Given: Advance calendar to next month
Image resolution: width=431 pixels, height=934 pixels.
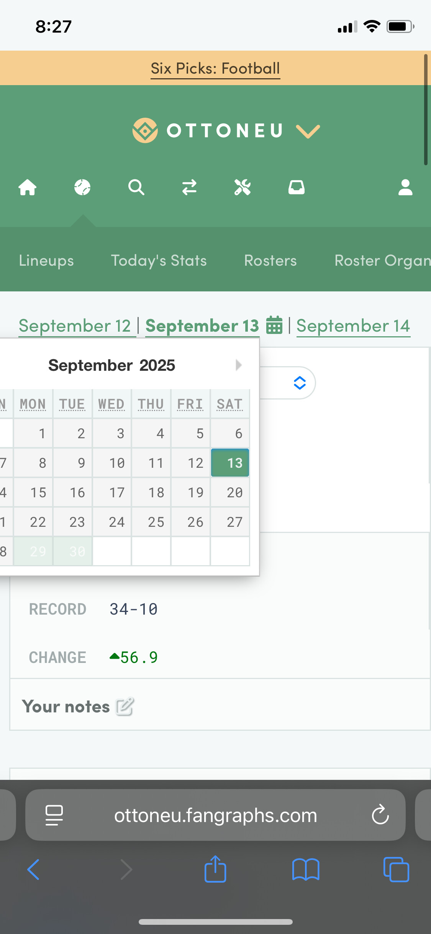Looking at the screenshot, I should (238, 365).
